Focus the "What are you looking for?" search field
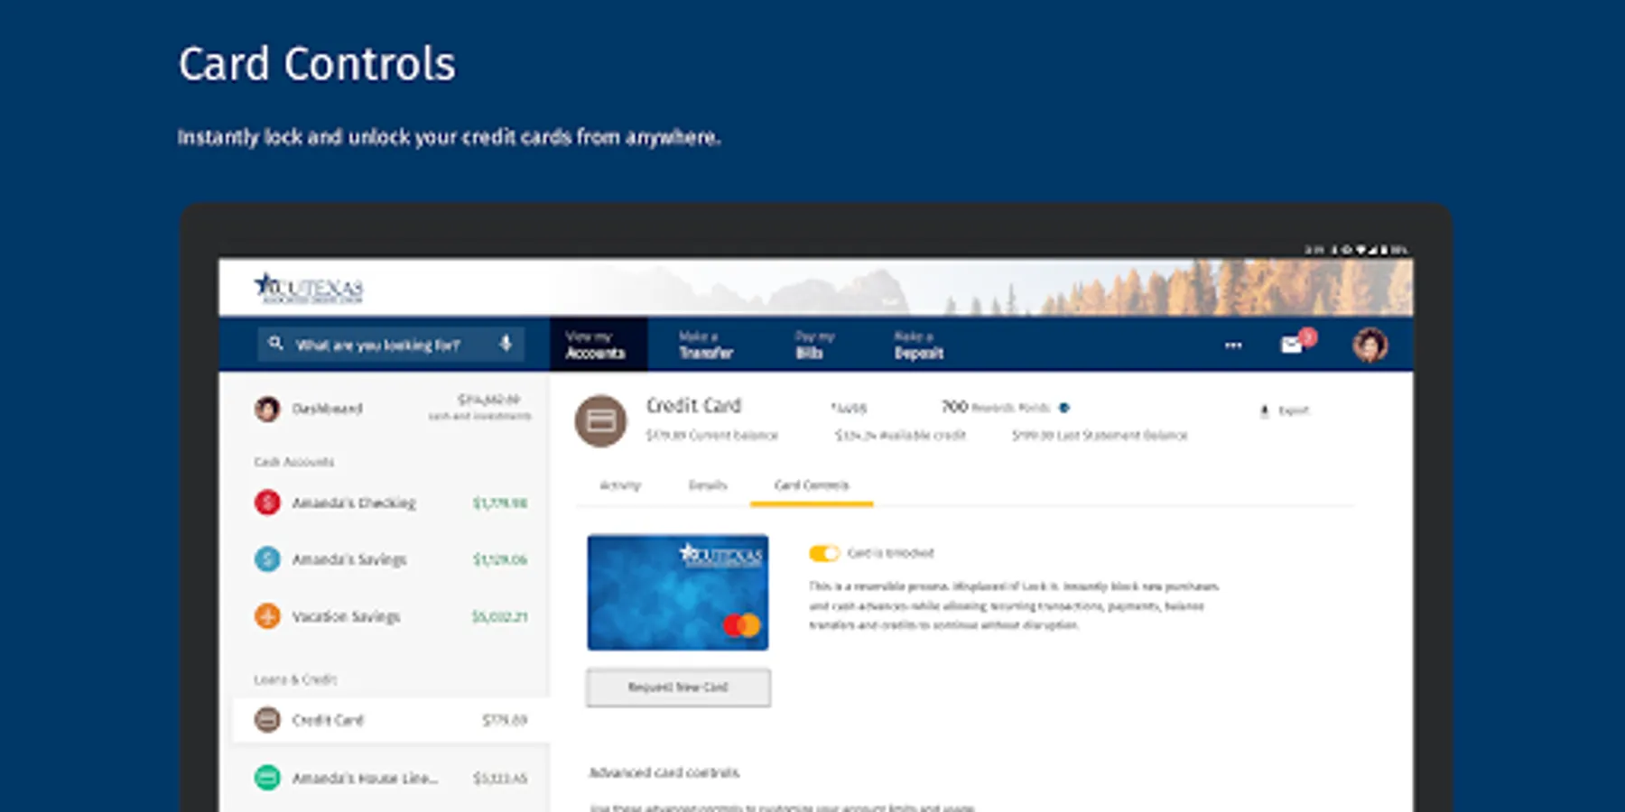 pos(391,345)
